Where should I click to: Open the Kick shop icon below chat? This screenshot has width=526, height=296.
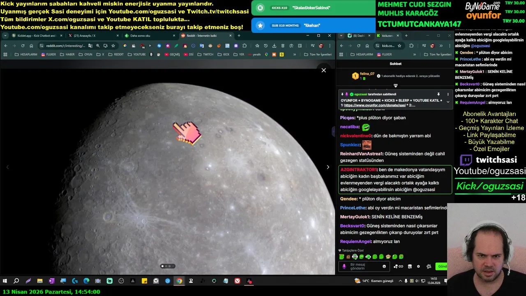coord(410,266)
